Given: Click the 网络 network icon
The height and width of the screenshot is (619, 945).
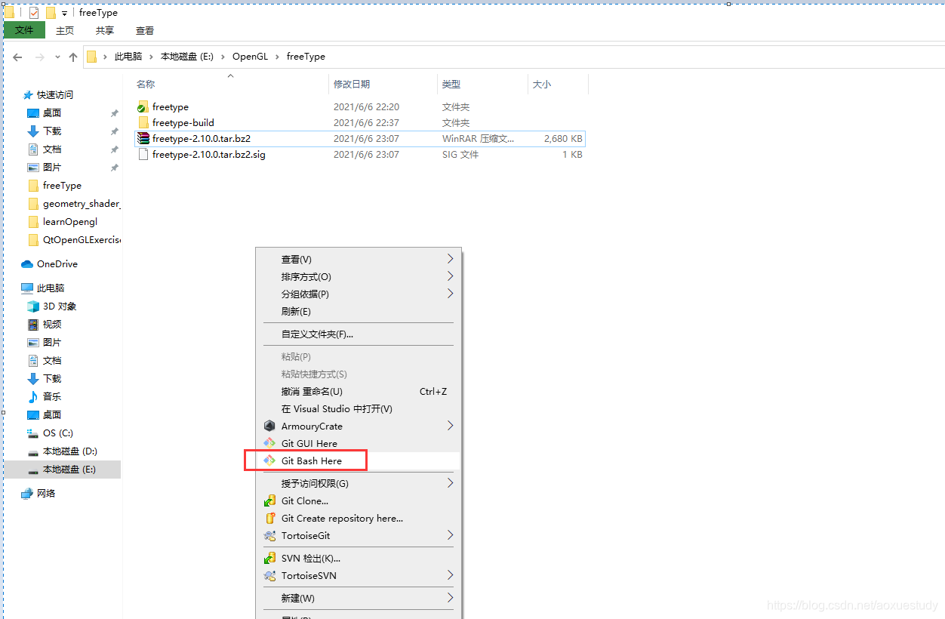Looking at the screenshot, I should [x=27, y=494].
